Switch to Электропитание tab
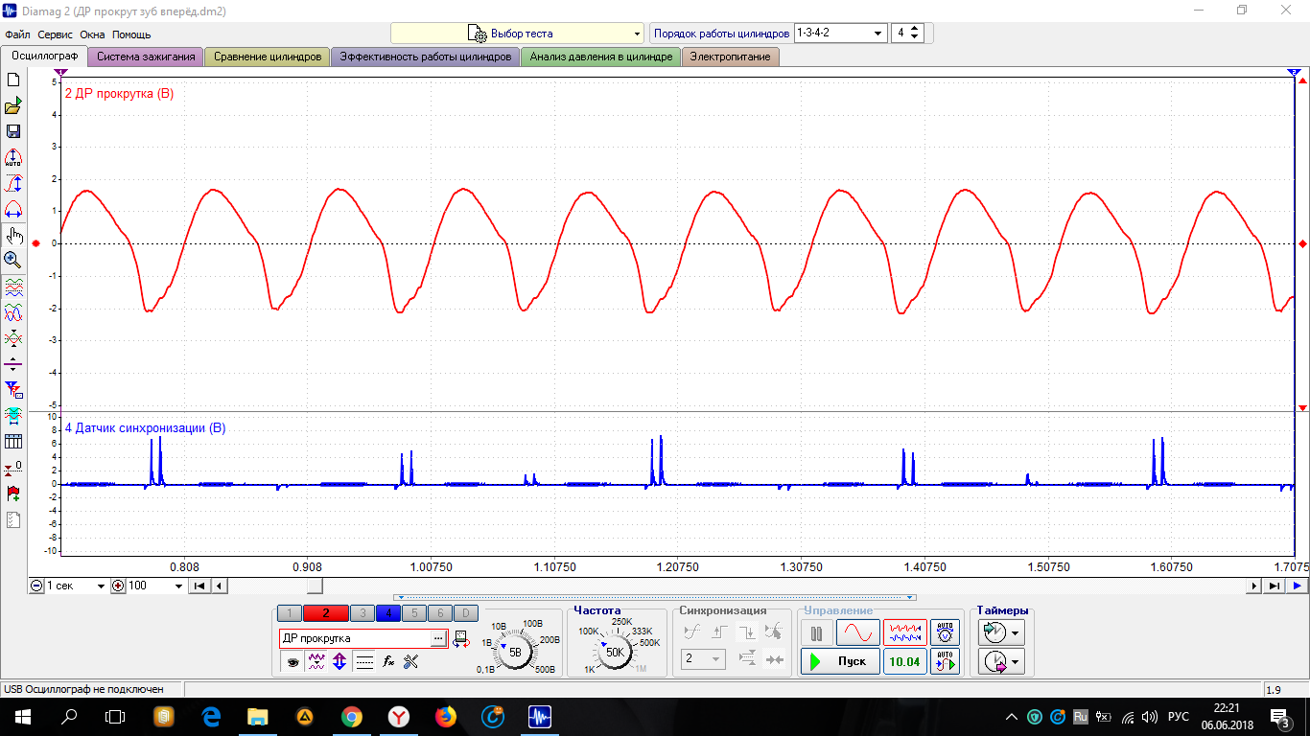1310x736 pixels. coord(731,57)
